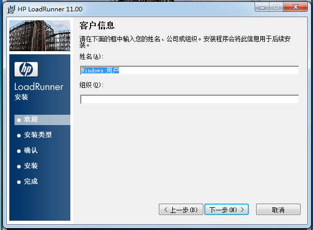
Task: Select the 欢迎 step in sidebar
Action: point(42,120)
